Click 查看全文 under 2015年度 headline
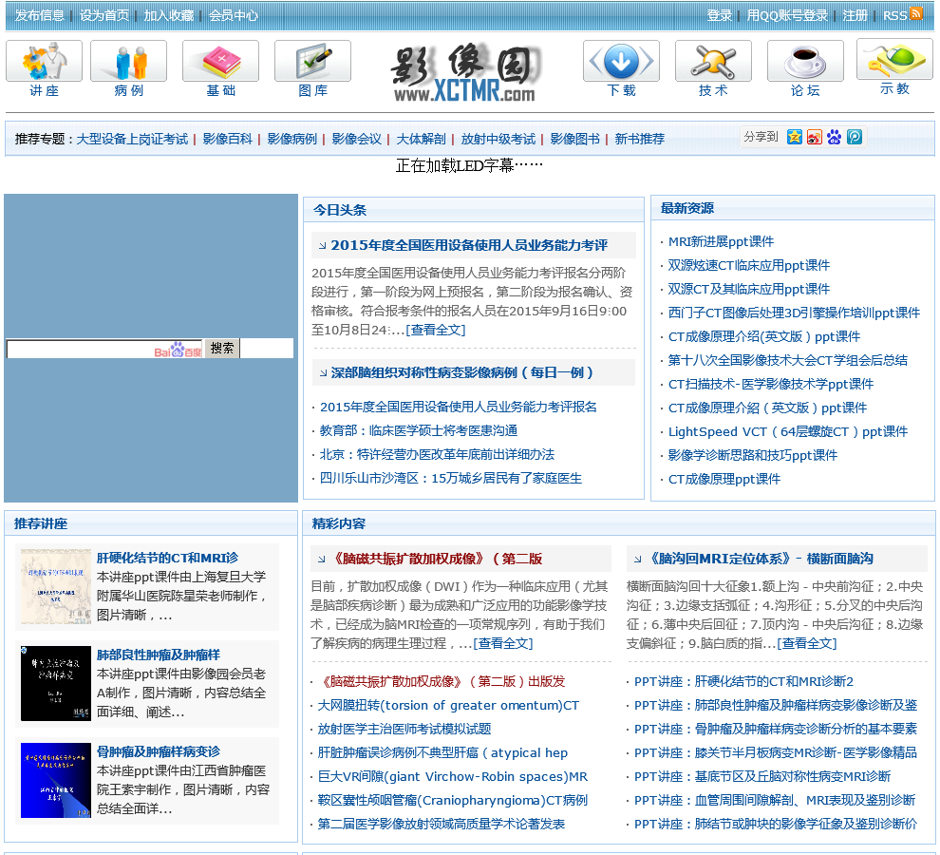 (436, 330)
